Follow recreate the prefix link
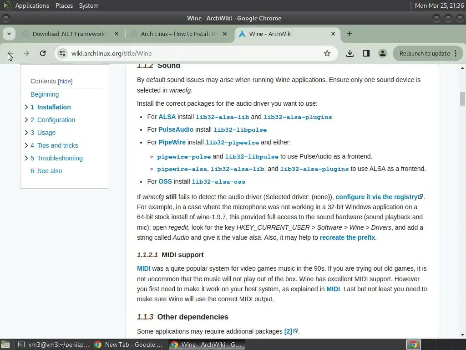466x350 pixels. (x=347, y=237)
